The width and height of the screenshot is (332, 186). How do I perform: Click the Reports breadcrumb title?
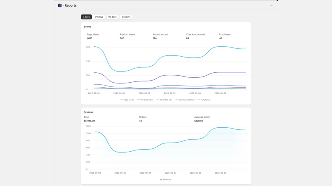tap(71, 5)
